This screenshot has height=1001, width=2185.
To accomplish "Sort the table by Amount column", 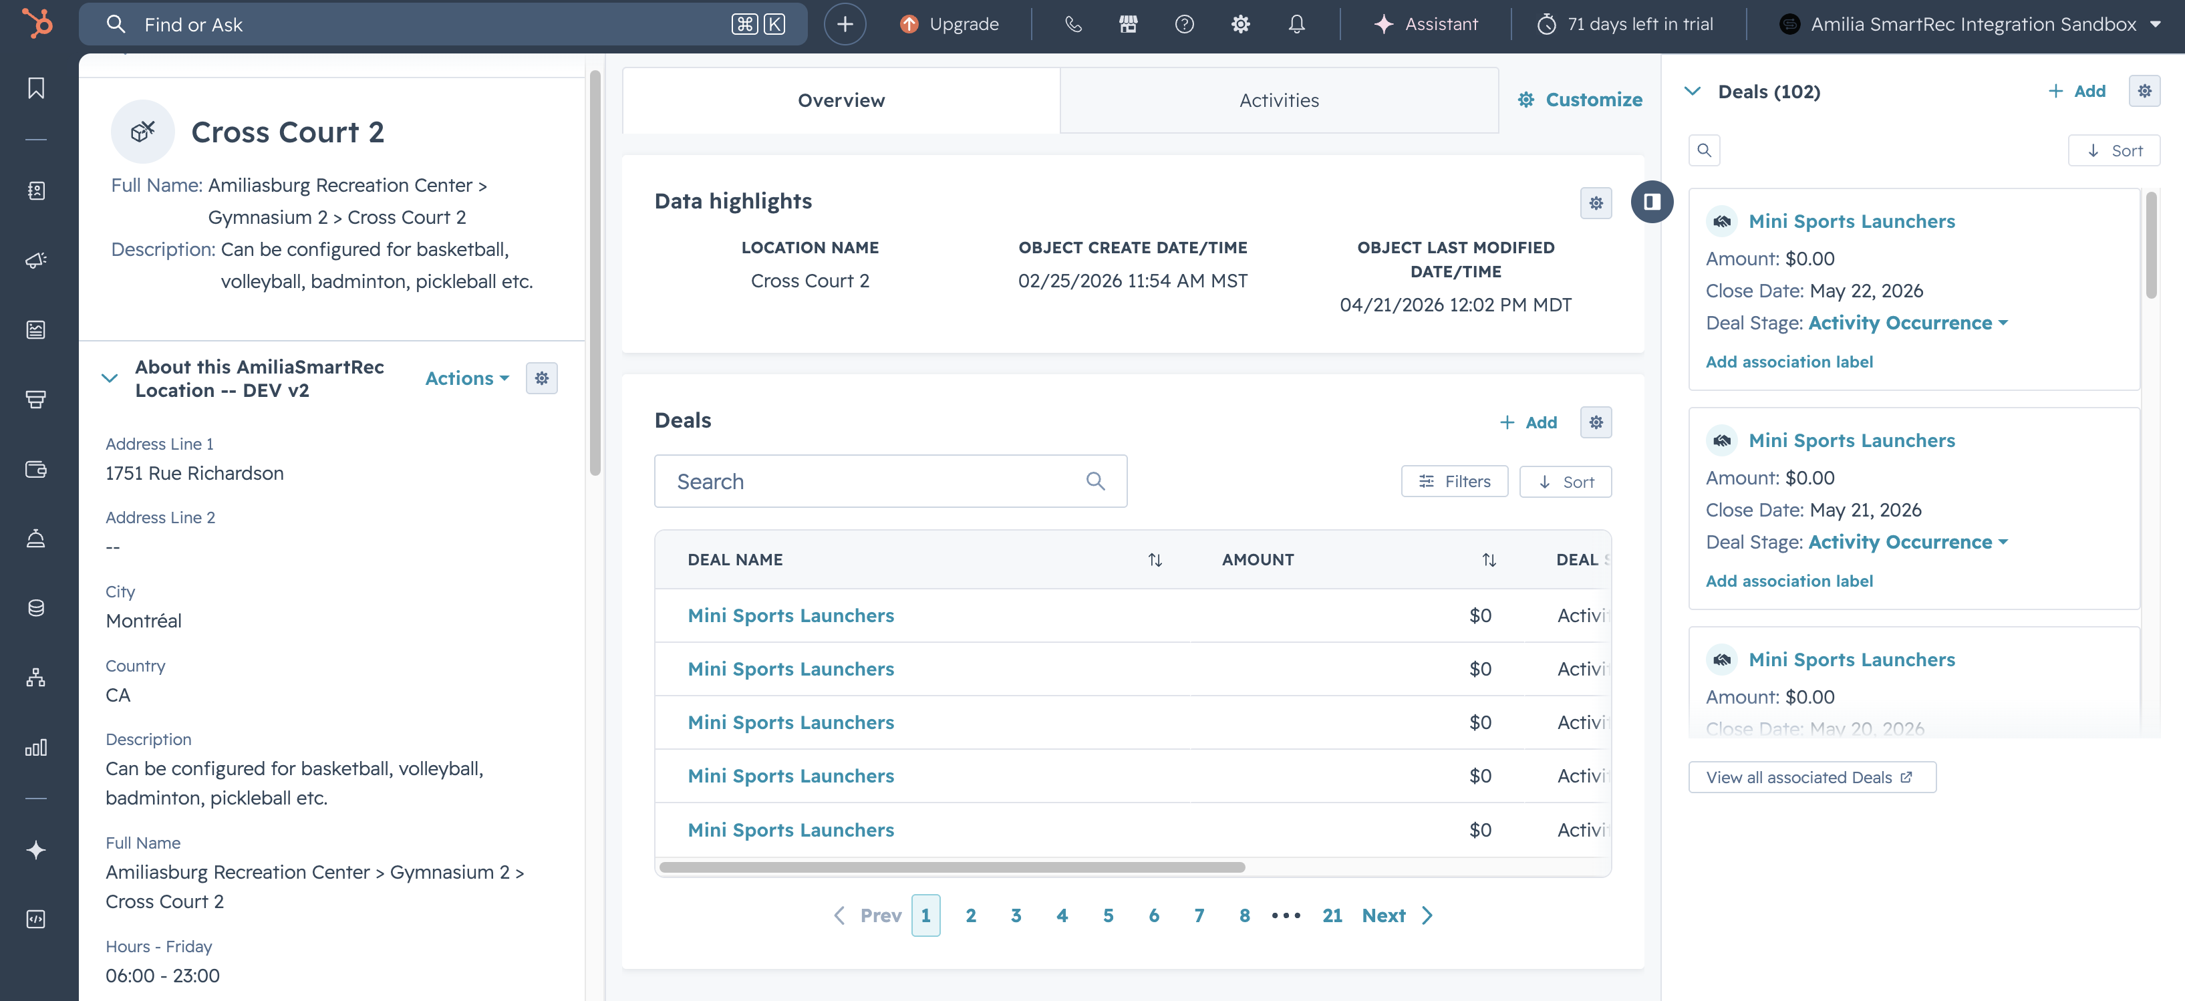I will pyautogui.click(x=1489, y=560).
